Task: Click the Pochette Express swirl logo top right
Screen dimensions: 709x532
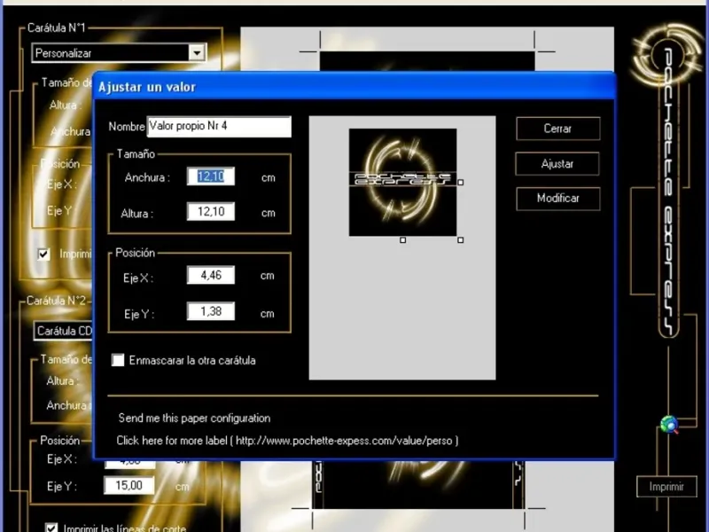Action: (x=667, y=53)
